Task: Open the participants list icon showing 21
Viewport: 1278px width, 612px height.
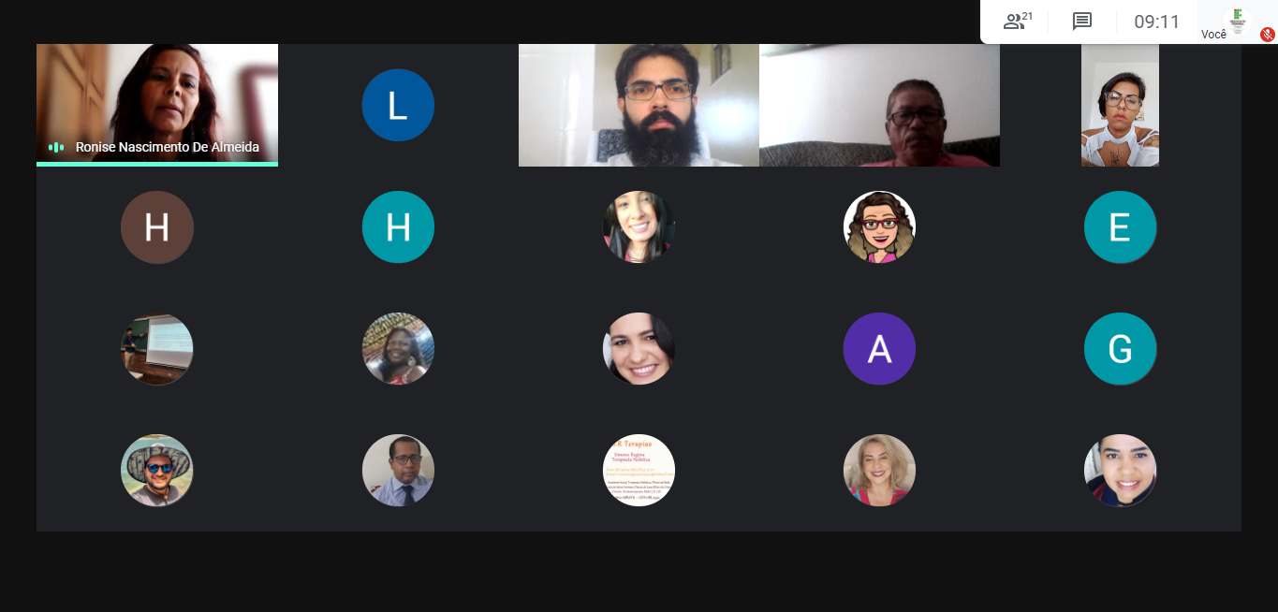Action: point(1017,21)
